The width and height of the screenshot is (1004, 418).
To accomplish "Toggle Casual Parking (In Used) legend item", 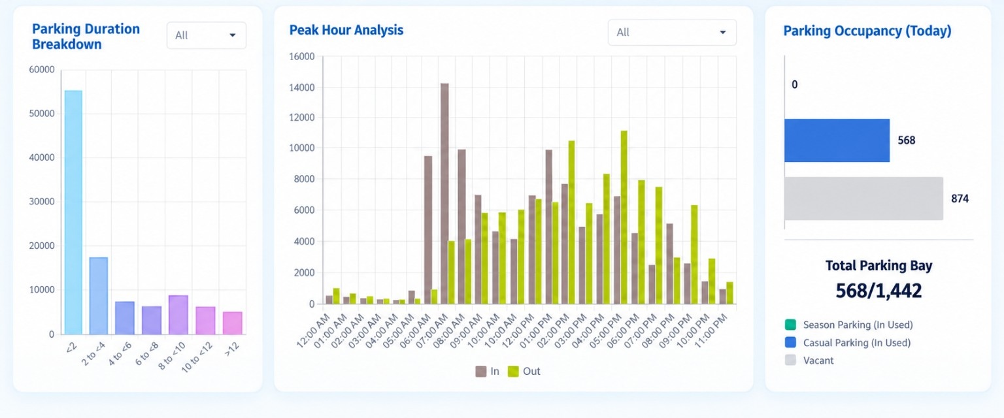I will [x=848, y=342].
